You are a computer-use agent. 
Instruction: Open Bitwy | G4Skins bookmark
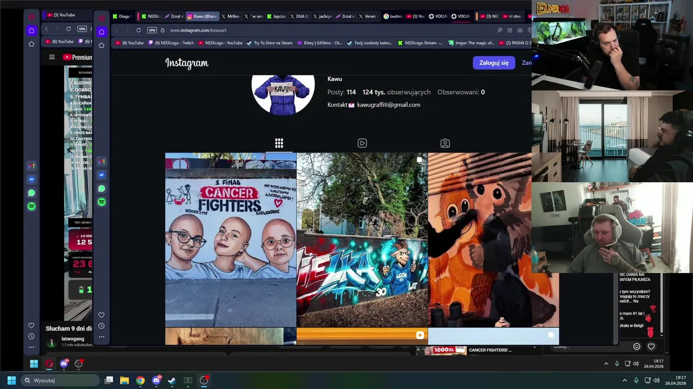point(319,43)
